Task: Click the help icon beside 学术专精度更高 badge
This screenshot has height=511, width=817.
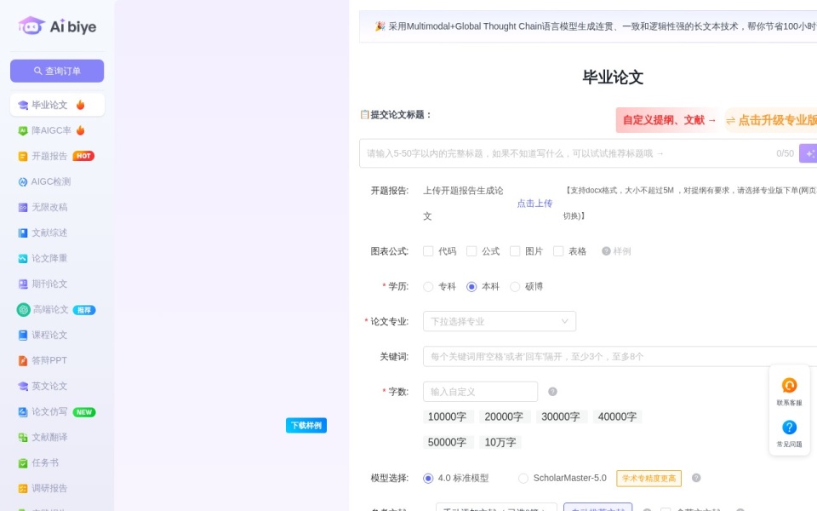Action: tap(695, 478)
